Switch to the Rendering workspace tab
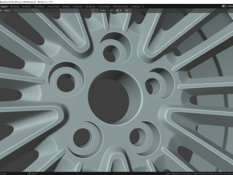Image resolution: width=233 pixels, height=175 pixels. pyautogui.click(x=90, y=7)
